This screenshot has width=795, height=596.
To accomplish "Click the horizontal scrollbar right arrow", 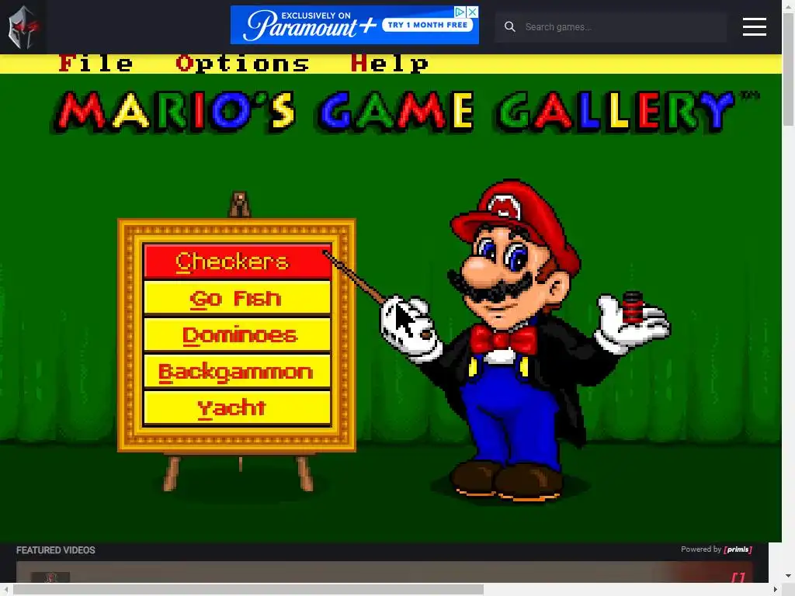I will click(x=776, y=590).
